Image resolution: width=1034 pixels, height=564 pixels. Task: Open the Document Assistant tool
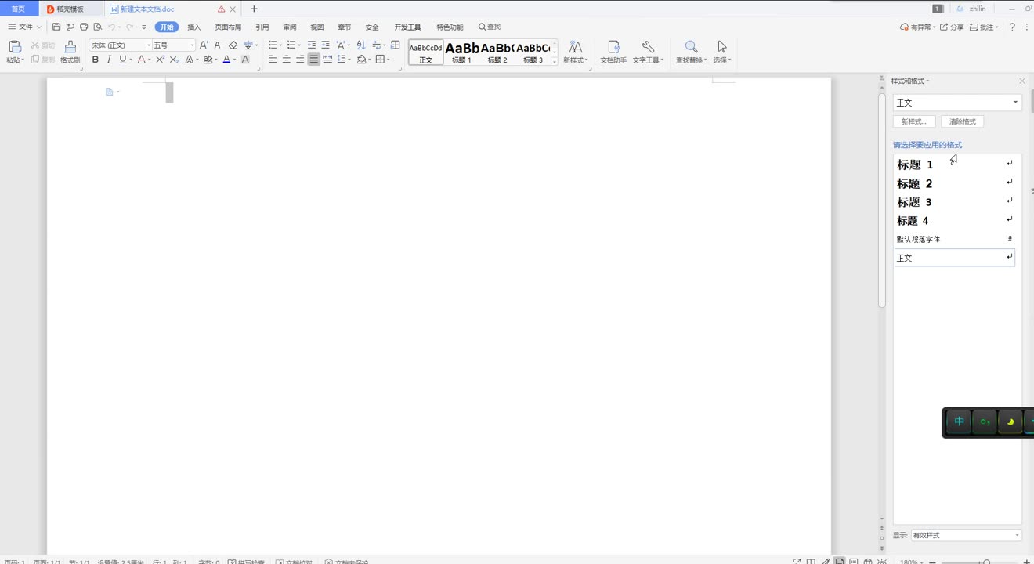pyautogui.click(x=613, y=52)
